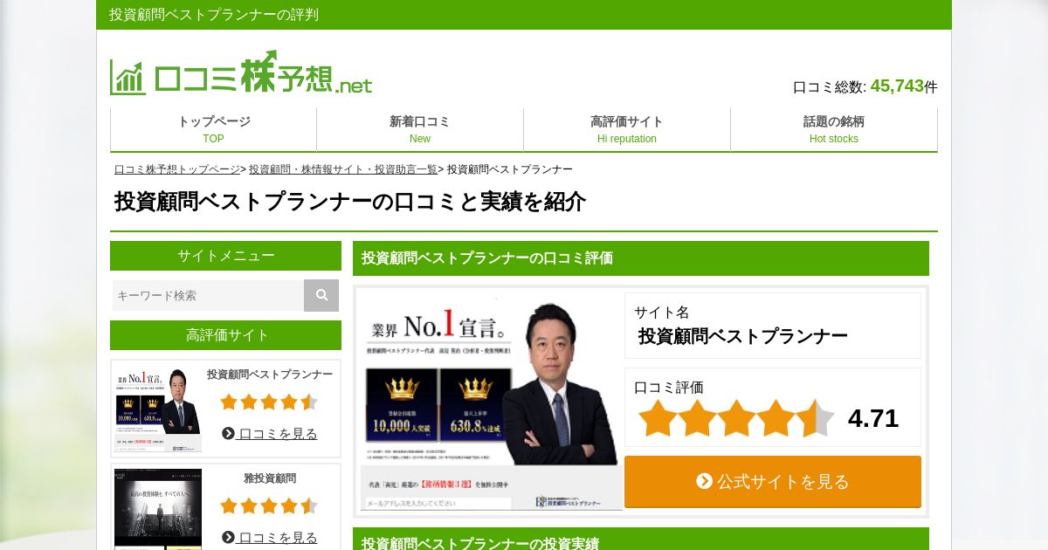Click the magnifier search icon button
This screenshot has height=550, width=1048.
point(321,295)
